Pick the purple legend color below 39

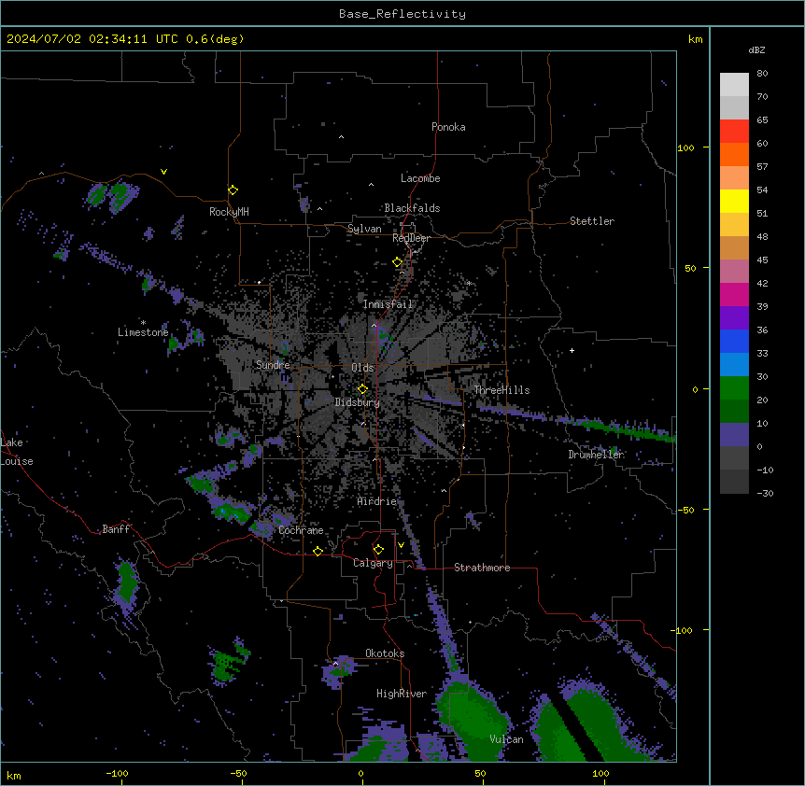tap(734, 317)
